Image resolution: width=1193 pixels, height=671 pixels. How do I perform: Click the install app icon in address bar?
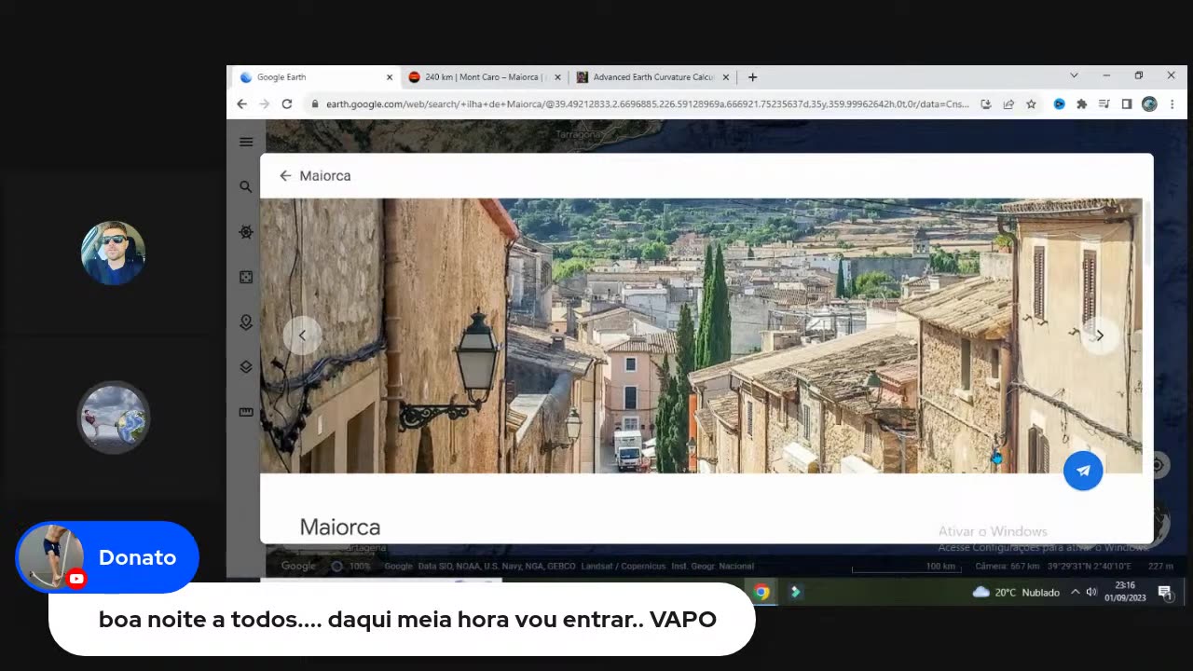coord(986,104)
